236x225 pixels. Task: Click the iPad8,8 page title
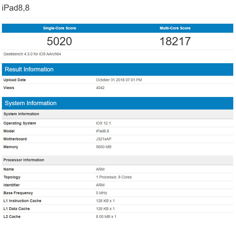point(16,8)
